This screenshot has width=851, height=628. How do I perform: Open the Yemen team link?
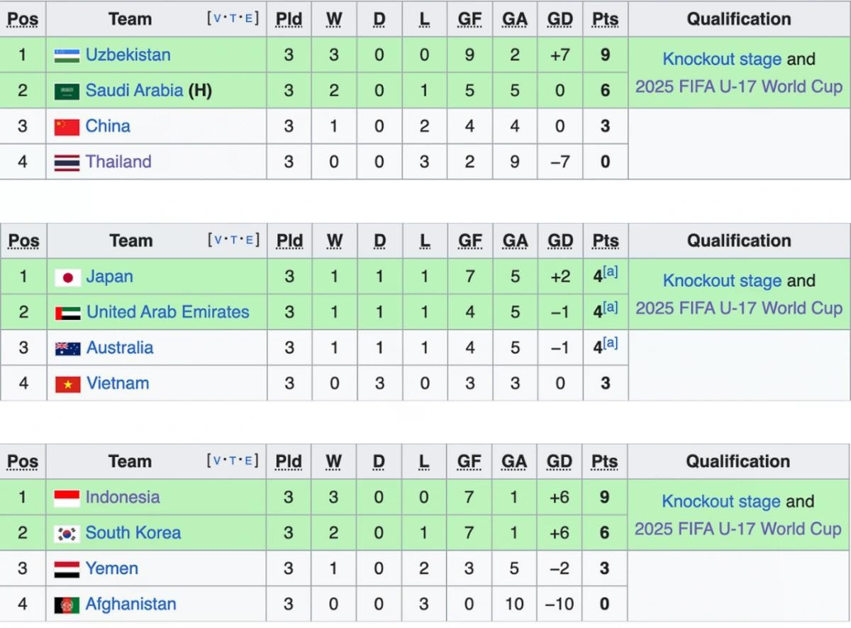[111, 568]
